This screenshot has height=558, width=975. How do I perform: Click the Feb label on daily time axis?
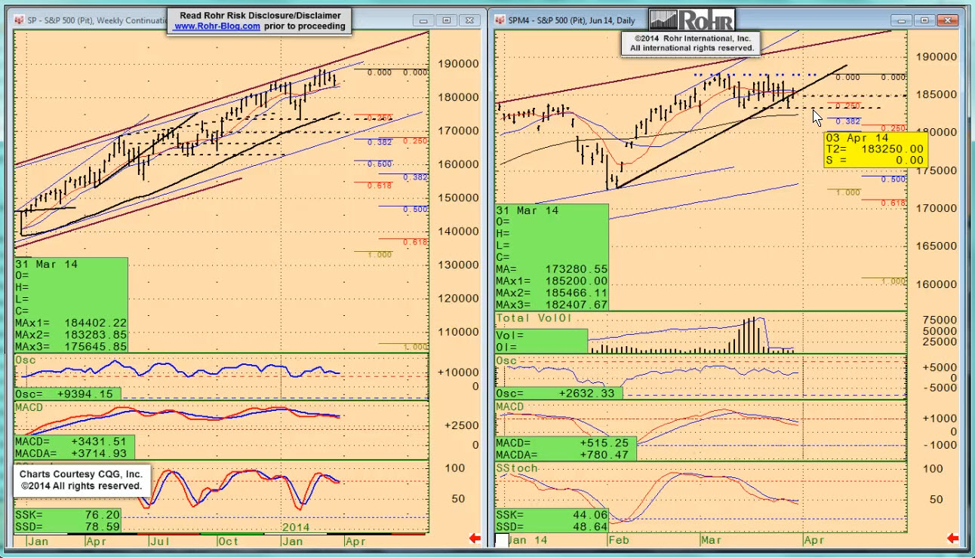[x=617, y=540]
